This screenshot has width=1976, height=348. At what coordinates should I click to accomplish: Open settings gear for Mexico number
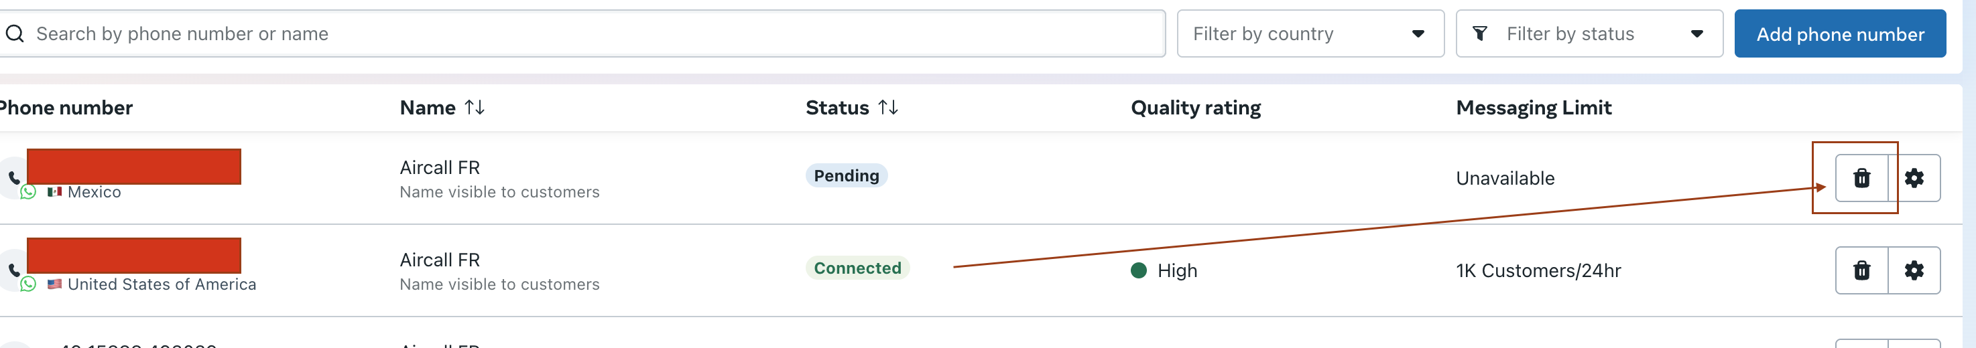click(x=1914, y=178)
